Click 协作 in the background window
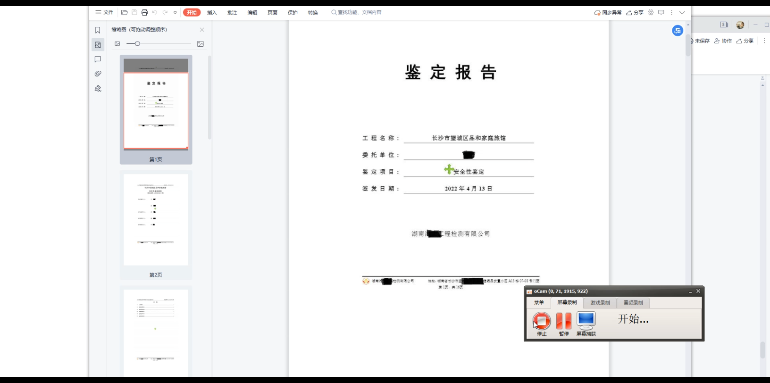770x383 pixels. click(x=723, y=41)
